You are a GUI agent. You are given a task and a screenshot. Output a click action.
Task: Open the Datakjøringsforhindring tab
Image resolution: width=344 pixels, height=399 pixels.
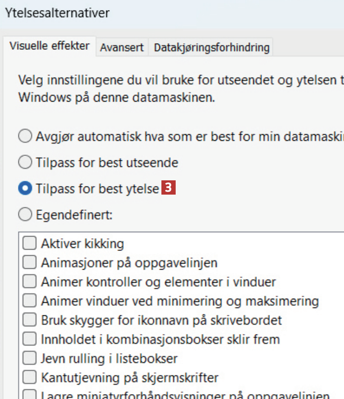(x=212, y=48)
